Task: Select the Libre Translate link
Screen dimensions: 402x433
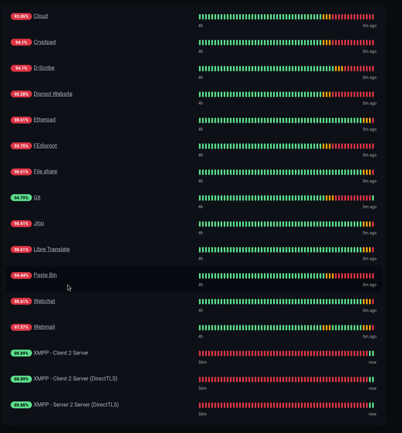Action: (x=52, y=249)
